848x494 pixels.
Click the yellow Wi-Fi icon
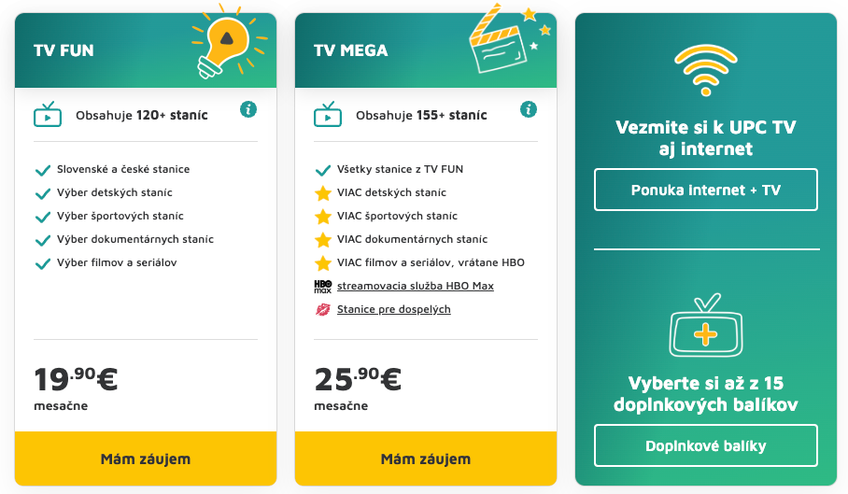[706, 70]
